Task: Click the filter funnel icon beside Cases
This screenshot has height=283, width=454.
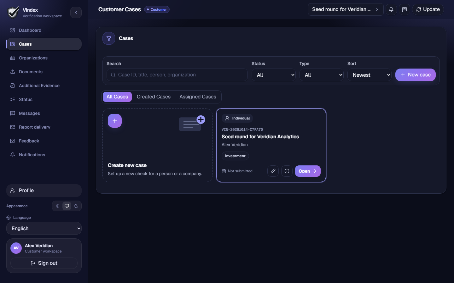Action: 109,38
